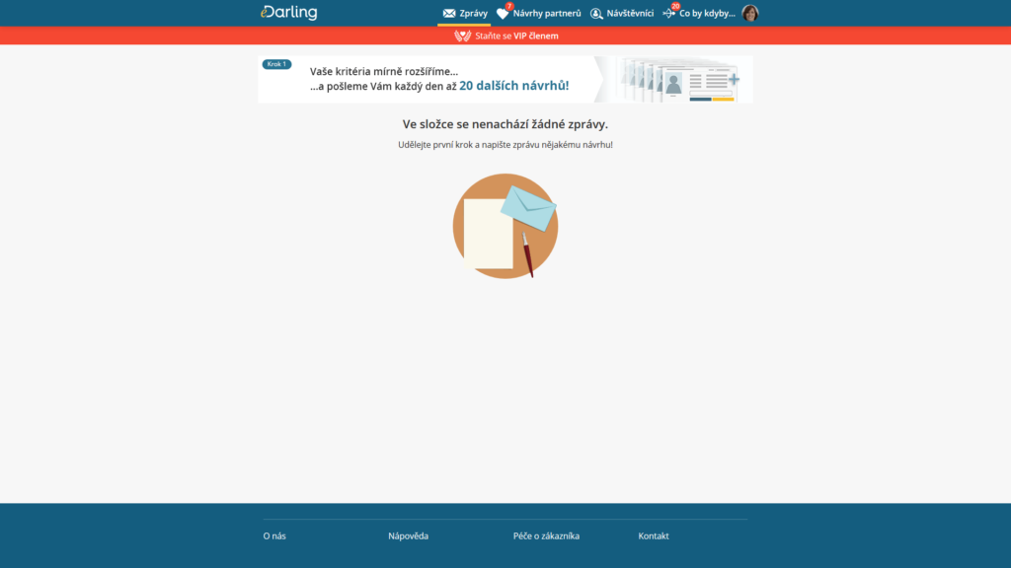
Task: Click the heart icon with badge 7
Action: [x=503, y=13]
